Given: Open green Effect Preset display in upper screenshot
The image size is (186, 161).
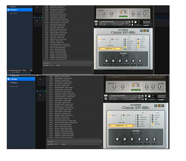Looking at the screenshot, I should tap(123, 16).
